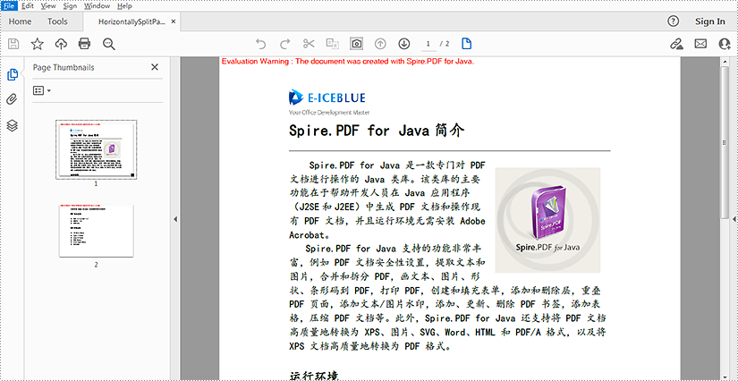The width and height of the screenshot is (738, 381).
Task: Click the Spire.PDF for Java product image
Action: pyautogui.click(x=547, y=220)
